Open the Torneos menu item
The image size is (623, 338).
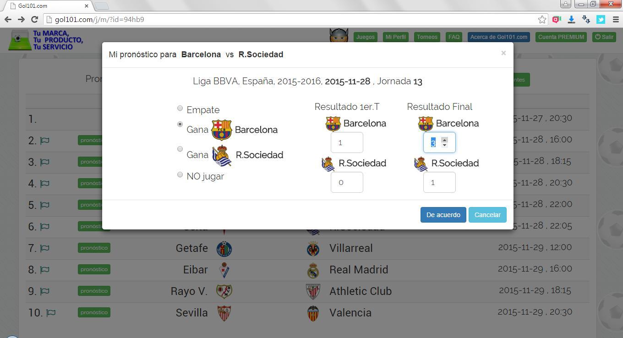[x=427, y=37]
